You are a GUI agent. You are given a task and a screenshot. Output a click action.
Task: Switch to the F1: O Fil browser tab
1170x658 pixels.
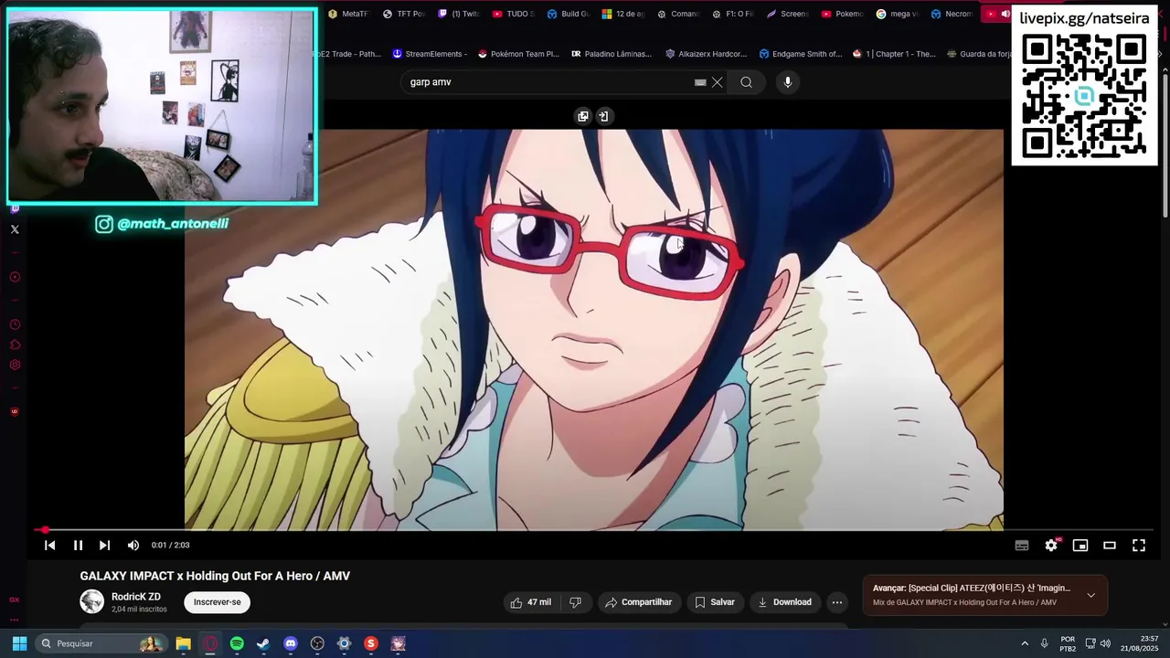tap(733, 14)
